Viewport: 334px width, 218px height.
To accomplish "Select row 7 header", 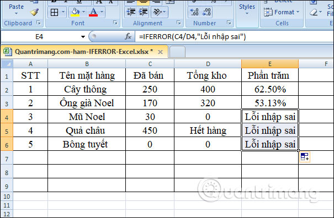I will click(7, 158).
